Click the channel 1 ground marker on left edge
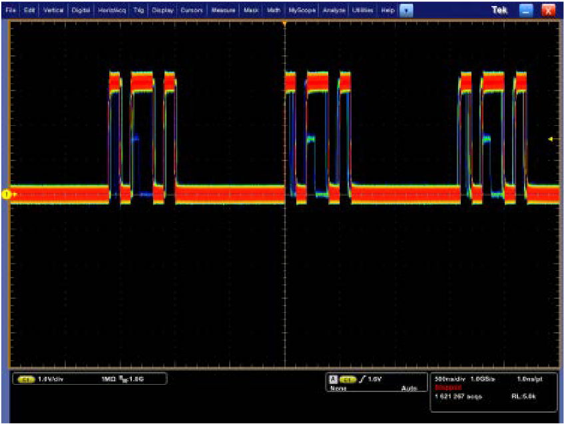Viewport: 564px width, 424px height. coord(7,193)
